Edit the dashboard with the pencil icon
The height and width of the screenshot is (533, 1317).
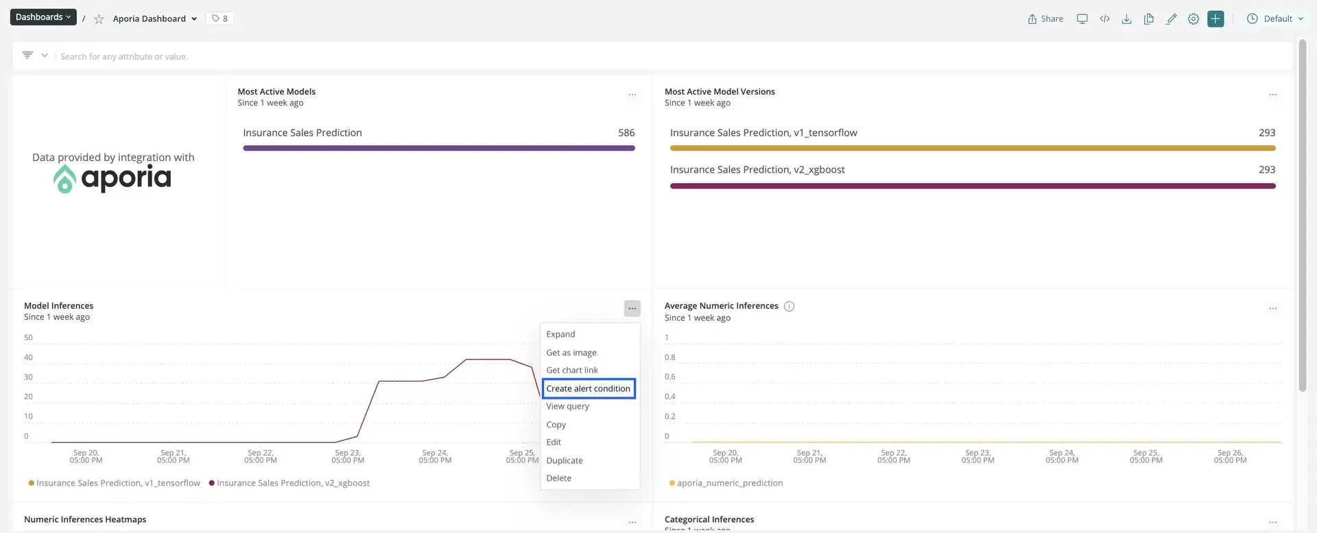coord(1171,19)
